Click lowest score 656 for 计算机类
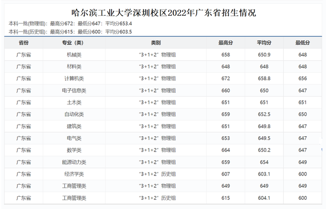 [x=303, y=78]
